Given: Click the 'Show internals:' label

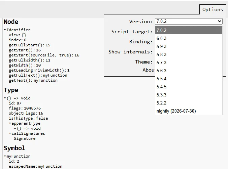Looking at the screenshot, I should 130,52.
